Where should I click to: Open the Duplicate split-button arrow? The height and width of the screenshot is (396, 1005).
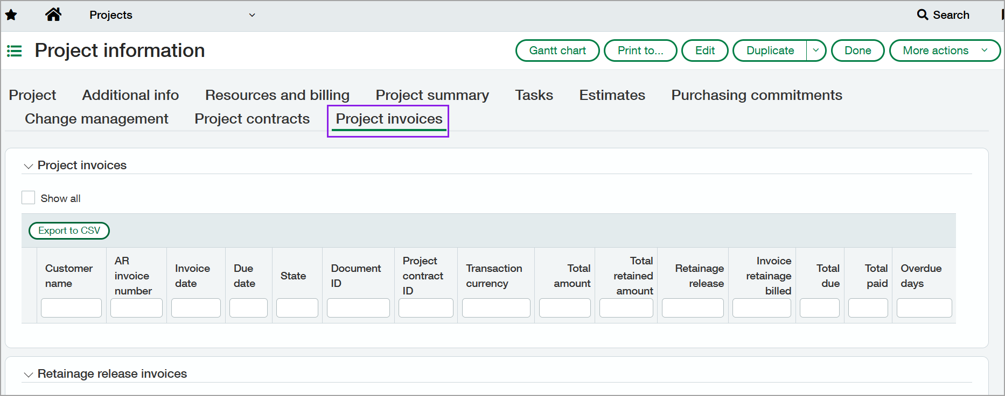[x=816, y=51]
